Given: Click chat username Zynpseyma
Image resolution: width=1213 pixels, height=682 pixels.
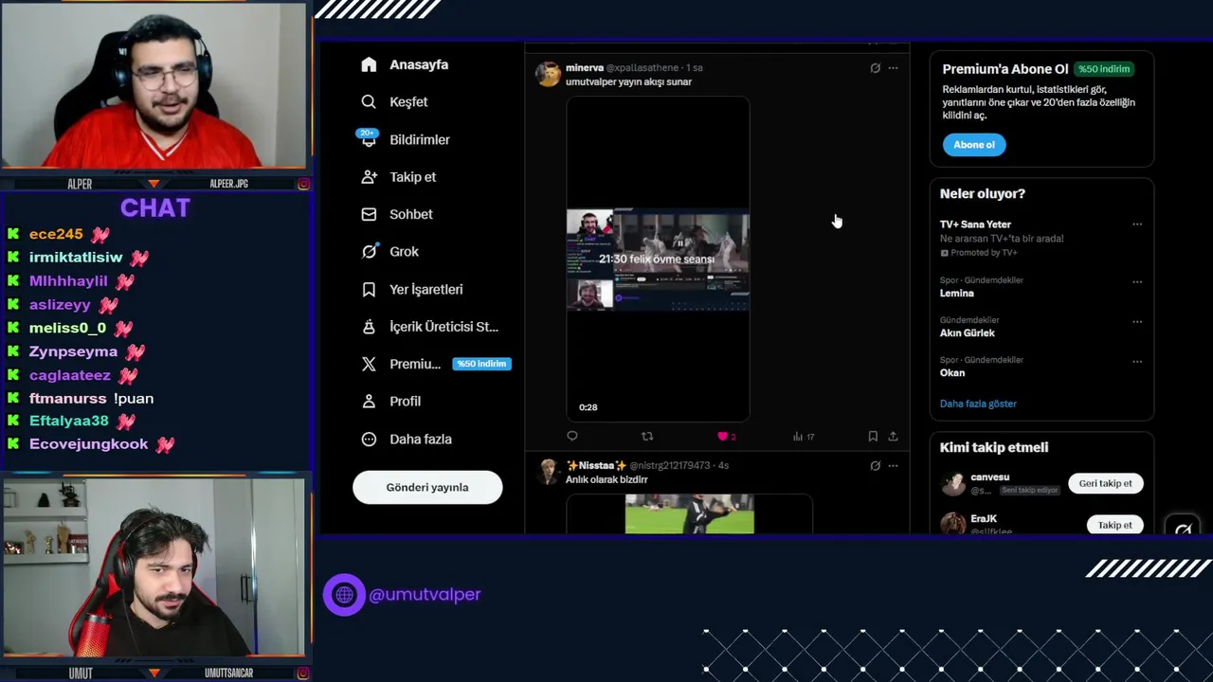Looking at the screenshot, I should click(x=73, y=351).
